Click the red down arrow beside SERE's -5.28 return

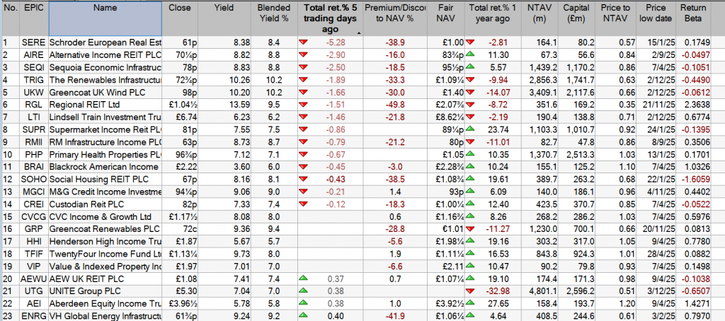pos(304,42)
